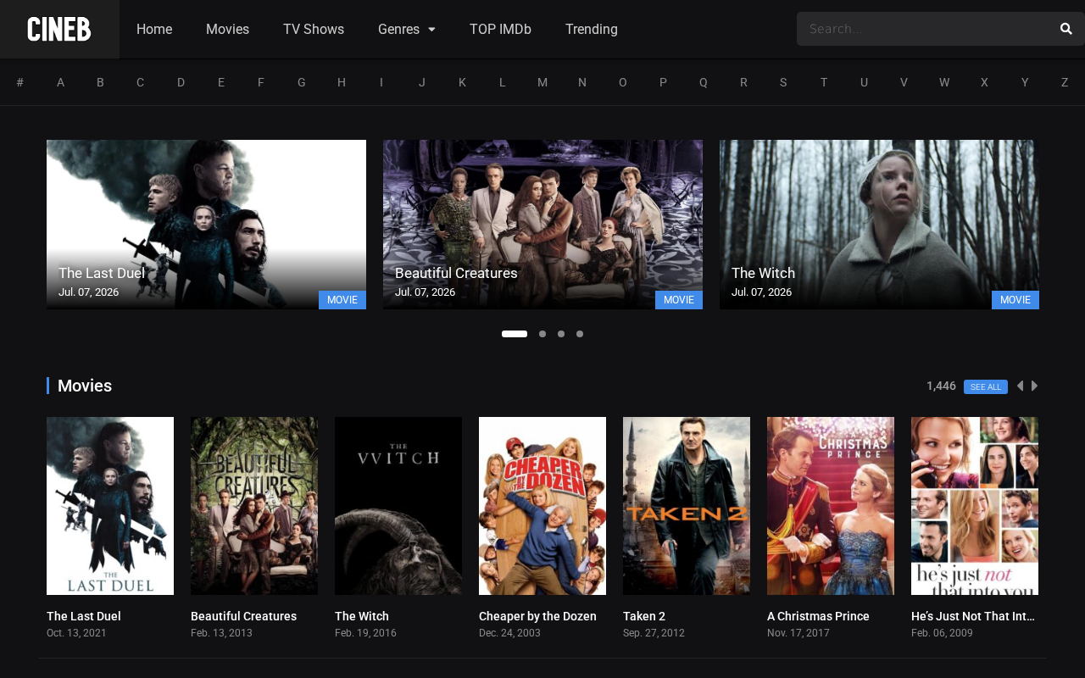Viewport: 1085px width, 678px height.
Task: Open the TV Shows menu item
Action: click(x=314, y=30)
